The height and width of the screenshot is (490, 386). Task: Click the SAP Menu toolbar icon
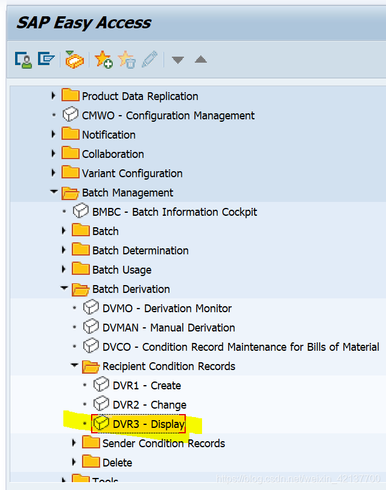46,58
